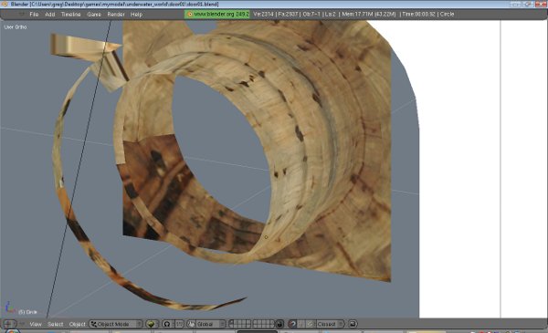The width and height of the screenshot is (548, 333).
Task: Click the Time:00:00.92 statistic
Action: (418, 15)
